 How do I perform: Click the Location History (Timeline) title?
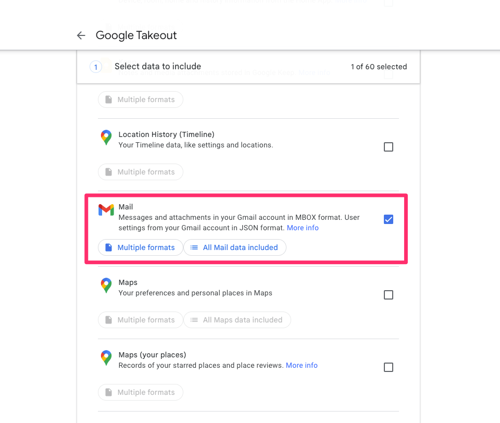[167, 134]
